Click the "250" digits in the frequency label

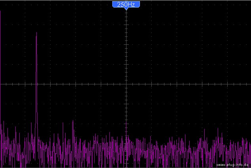(122, 4)
